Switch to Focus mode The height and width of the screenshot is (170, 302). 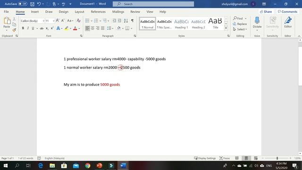point(225,158)
